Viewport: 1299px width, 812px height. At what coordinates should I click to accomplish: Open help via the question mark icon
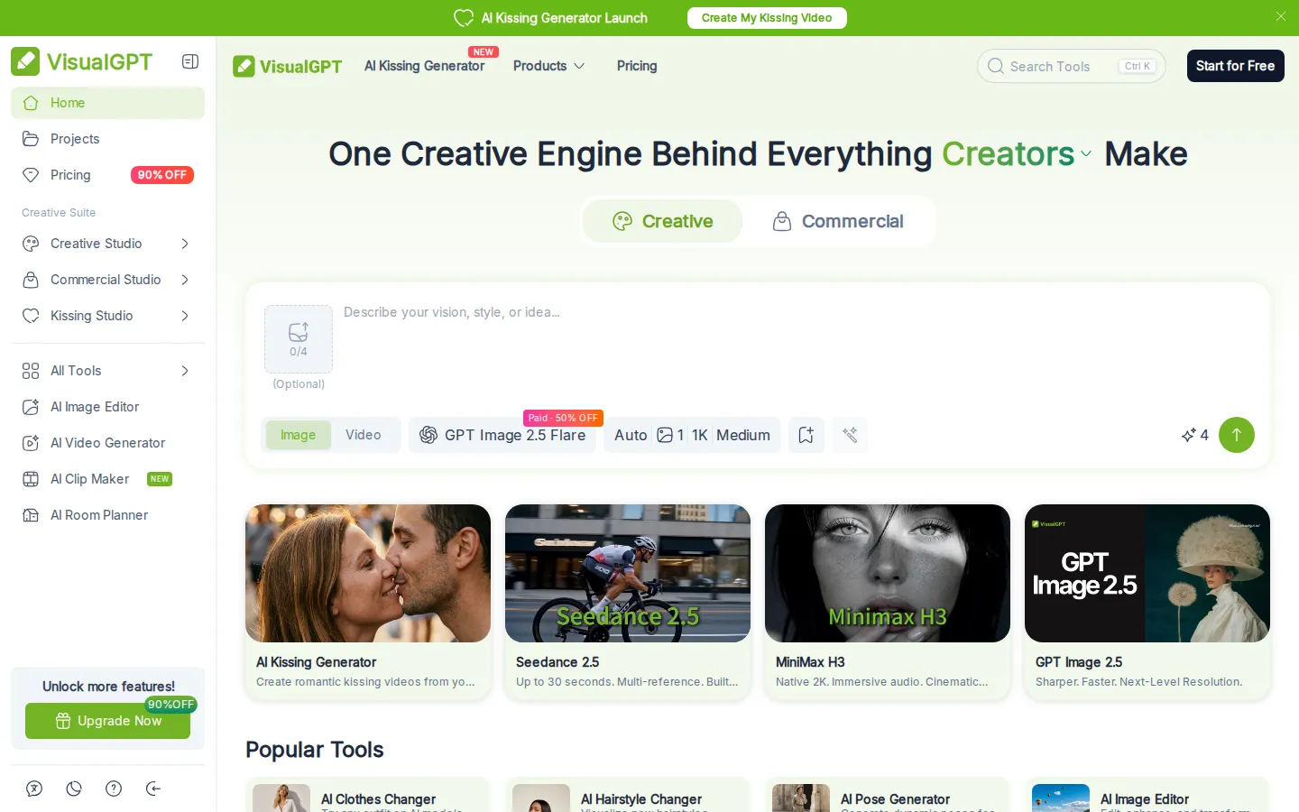[x=114, y=789]
